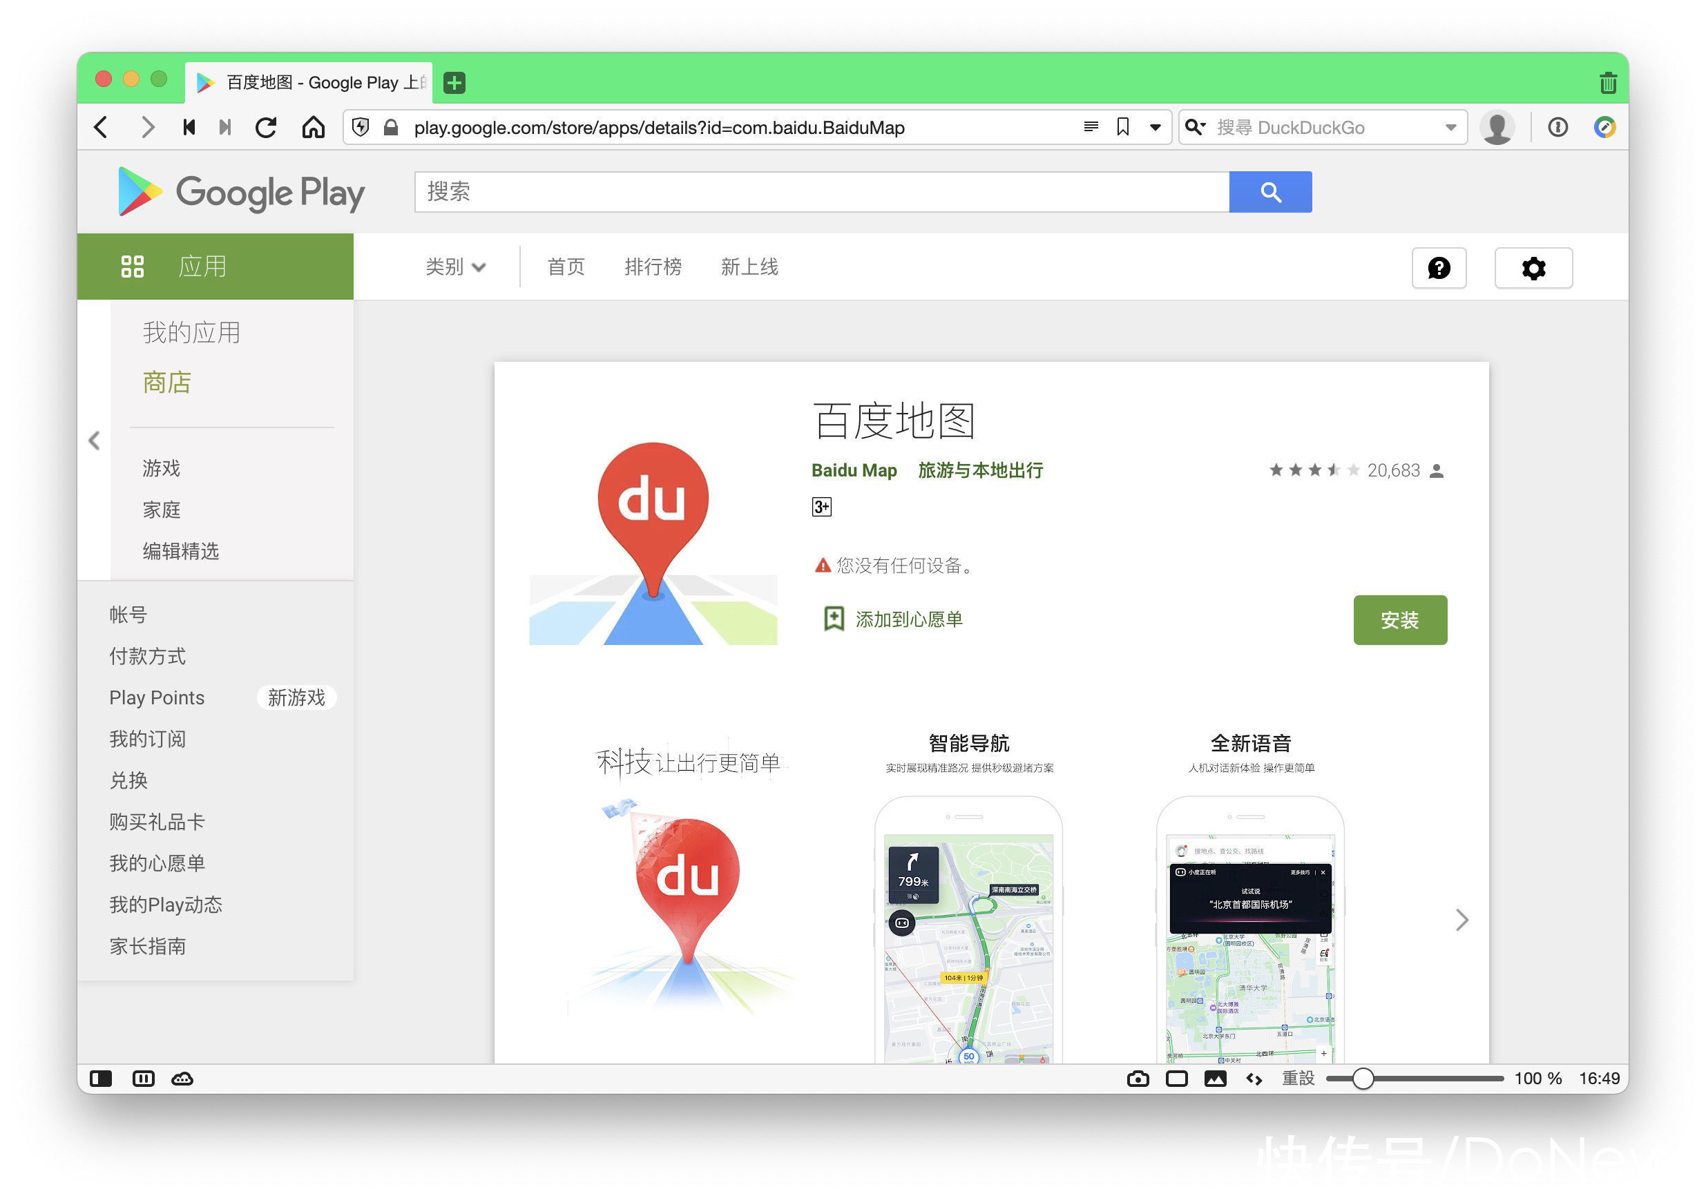Go forward in browser history
Viewport: 1706px width, 1196px height.
pyautogui.click(x=147, y=127)
